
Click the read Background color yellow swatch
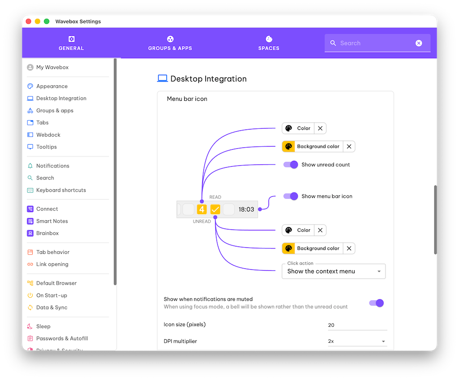[289, 147]
